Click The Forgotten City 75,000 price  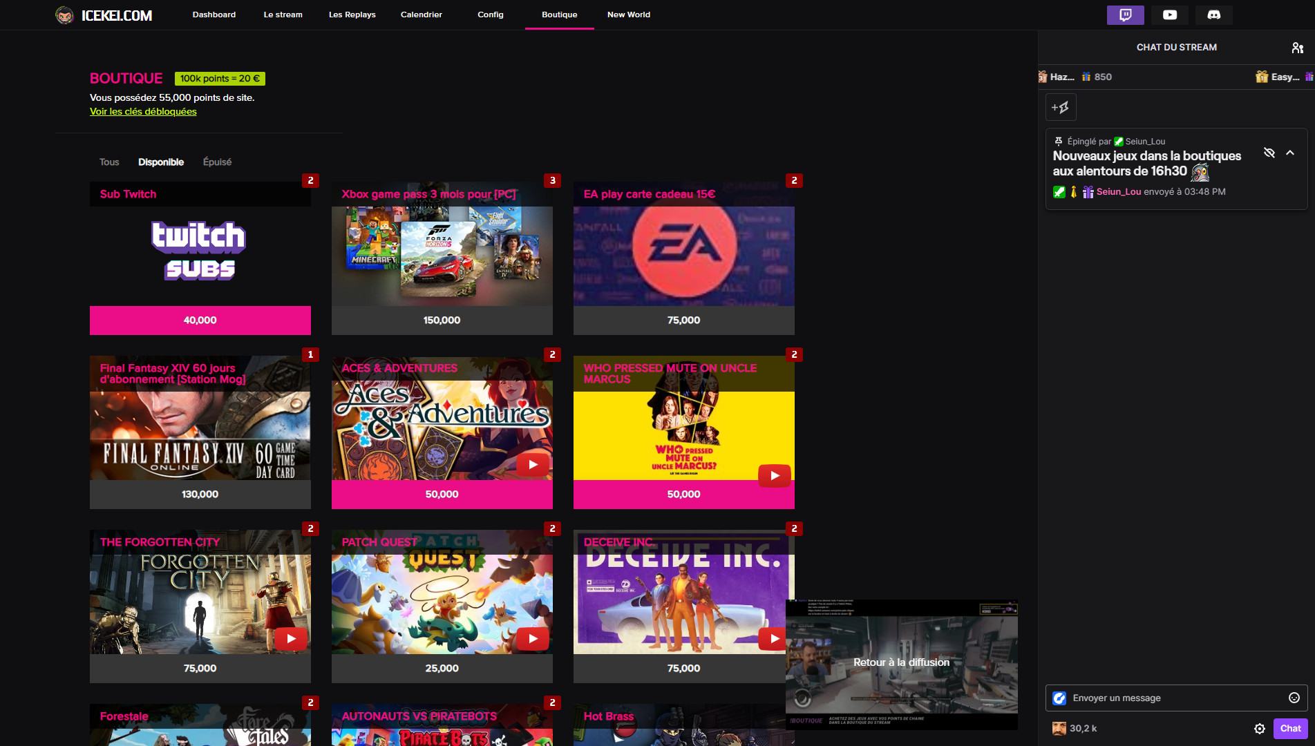click(x=200, y=669)
